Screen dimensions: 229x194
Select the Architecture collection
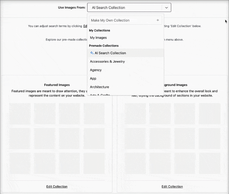point(99,87)
